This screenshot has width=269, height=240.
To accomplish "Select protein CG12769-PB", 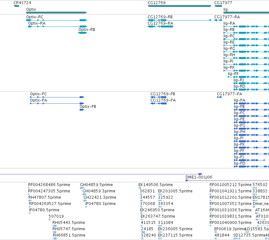I will [158, 97].
